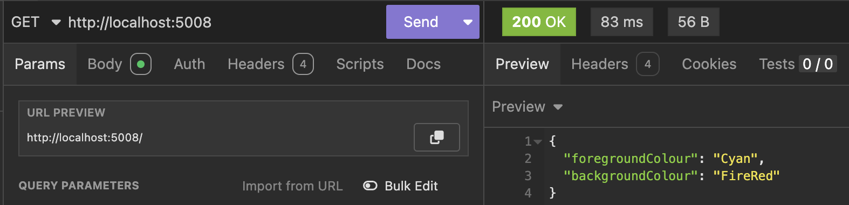Open the request Auth tab

189,64
